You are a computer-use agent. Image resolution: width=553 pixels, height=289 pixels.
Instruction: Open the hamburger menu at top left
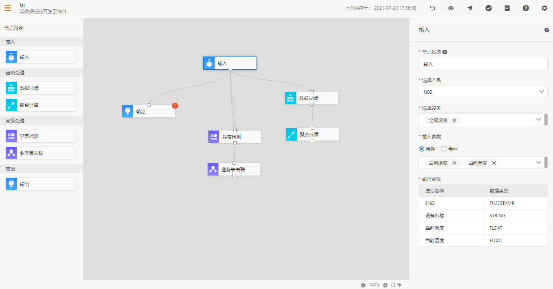click(x=8, y=8)
